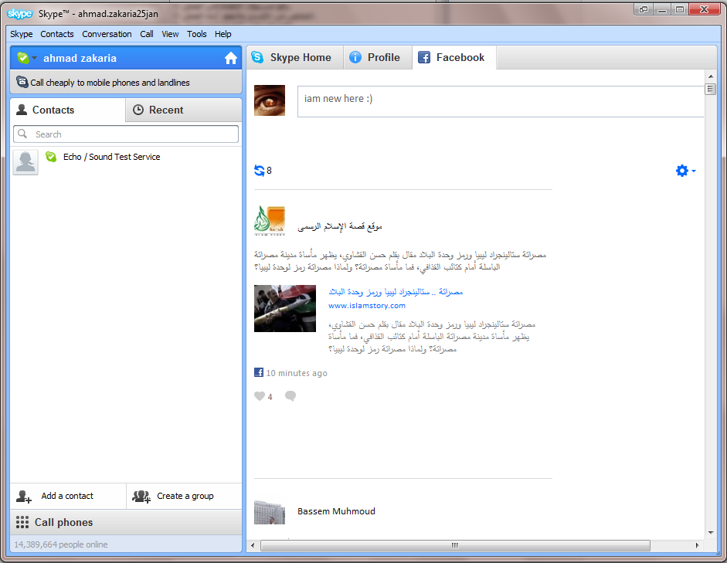Image resolution: width=727 pixels, height=563 pixels.
Task: Switch to the Contacts tab
Action: (x=68, y=110)
